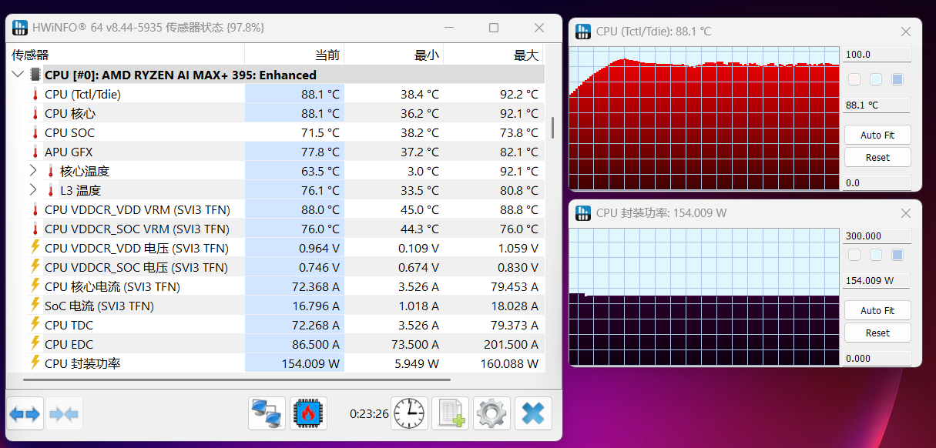Viewport: 936px width, 448px height.
Task: Click the 201.500 A maximum value cell
Action: point(493,344)
